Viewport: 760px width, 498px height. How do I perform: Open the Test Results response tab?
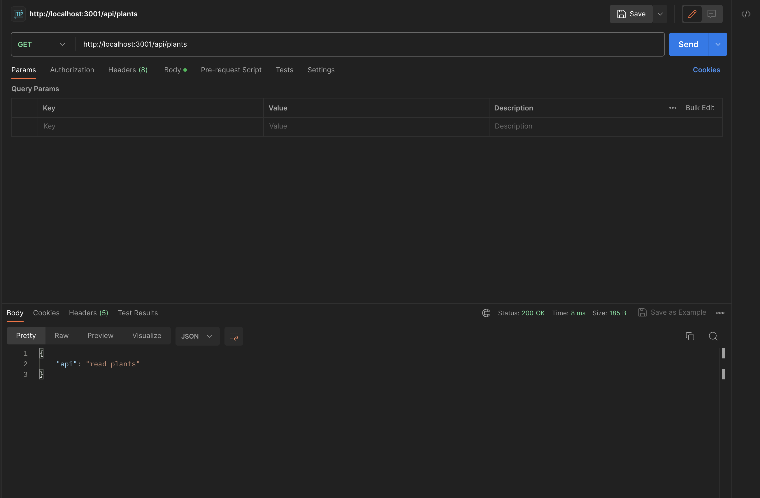(x=138, y=313)
